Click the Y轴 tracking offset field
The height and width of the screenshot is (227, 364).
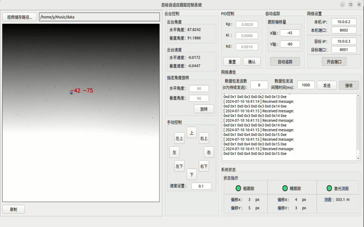290,44
